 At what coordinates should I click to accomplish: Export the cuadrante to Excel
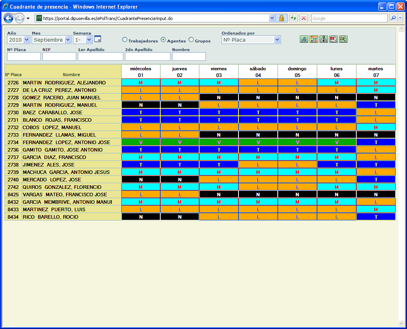tap(343, 39)
